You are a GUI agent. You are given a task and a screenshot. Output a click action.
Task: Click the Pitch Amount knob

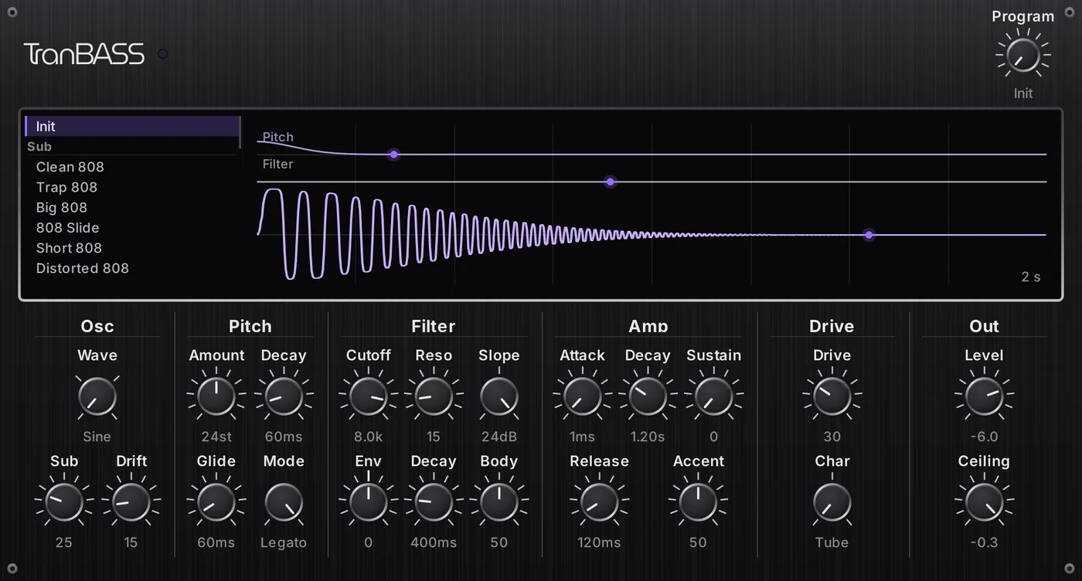pyautogui.click(x=216, y=397)
